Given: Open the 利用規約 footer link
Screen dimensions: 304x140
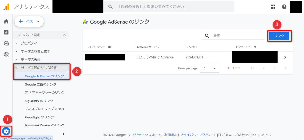Looking at the screenshot, I should click(171, 135).
